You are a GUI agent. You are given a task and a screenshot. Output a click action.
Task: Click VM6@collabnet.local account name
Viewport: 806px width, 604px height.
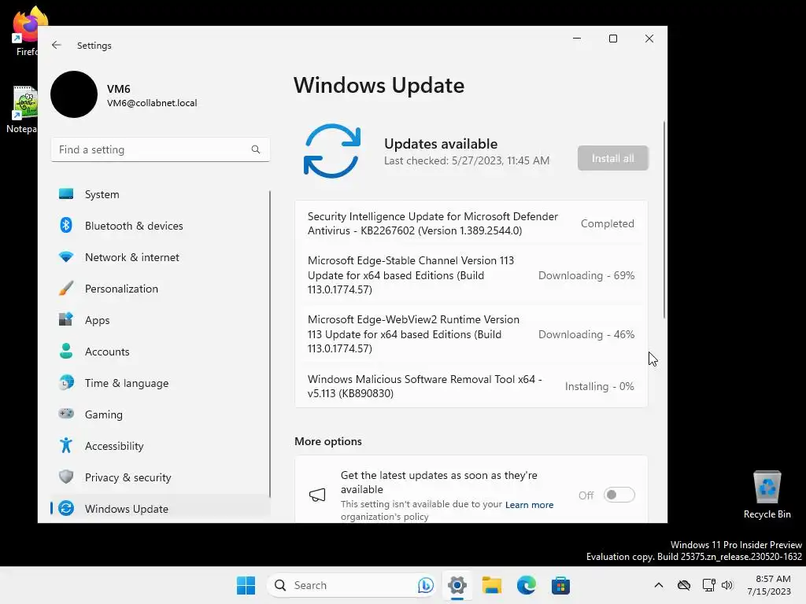(152, 103)
